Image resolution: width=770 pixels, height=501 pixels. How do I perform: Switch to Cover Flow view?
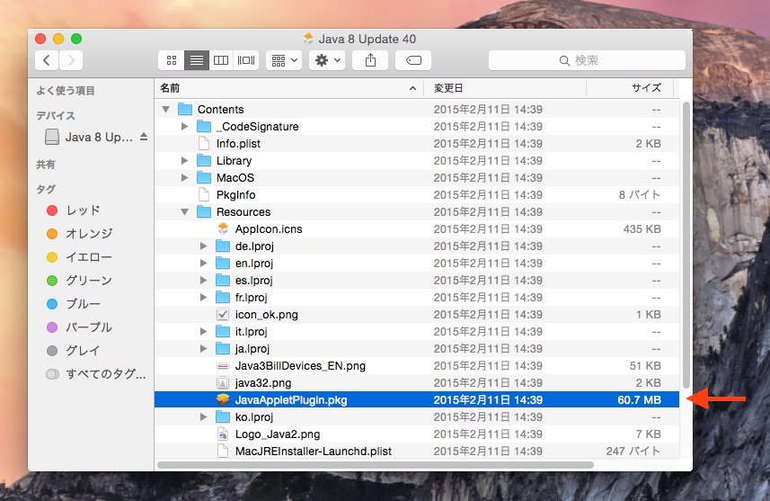pyautogui.click(x=246, y=60)
